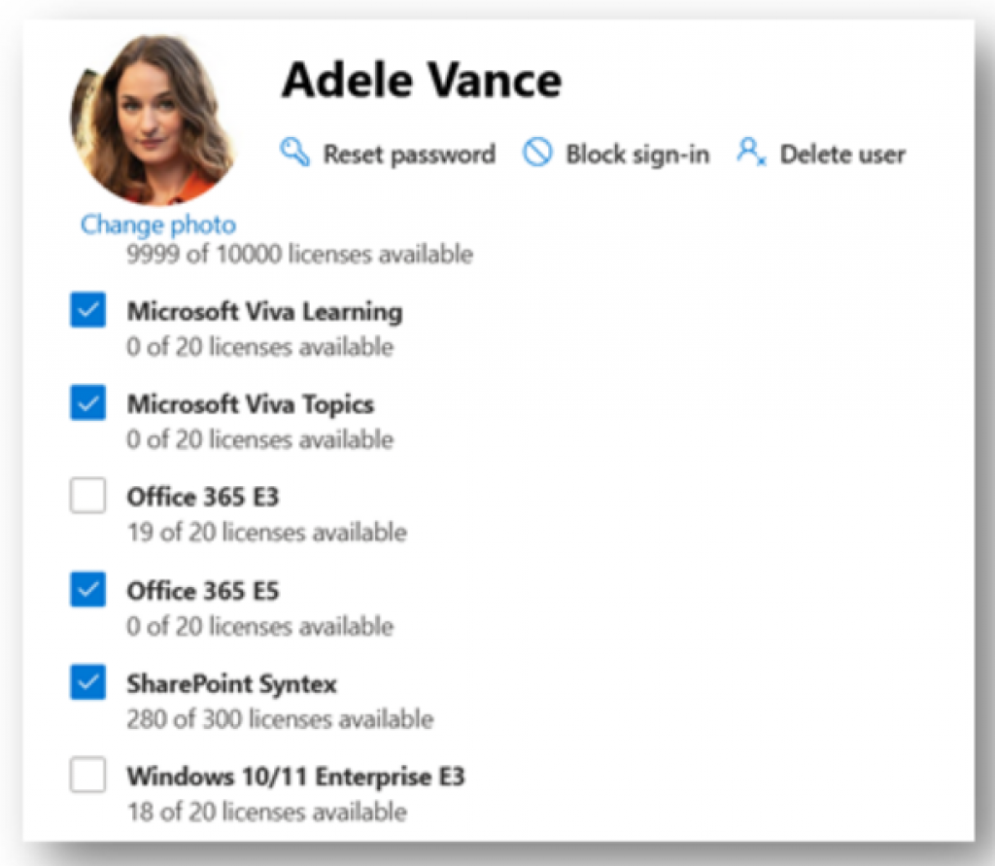This screenshot has height=866, width=995.
Task: Click the '9999 of 10000 licenses available' text
Action: click(299, 254)
